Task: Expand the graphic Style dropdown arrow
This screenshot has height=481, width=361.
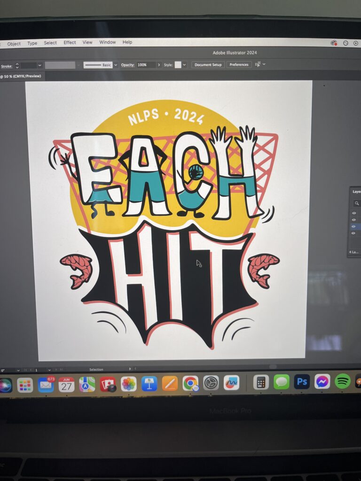Action: click(184, 65)
